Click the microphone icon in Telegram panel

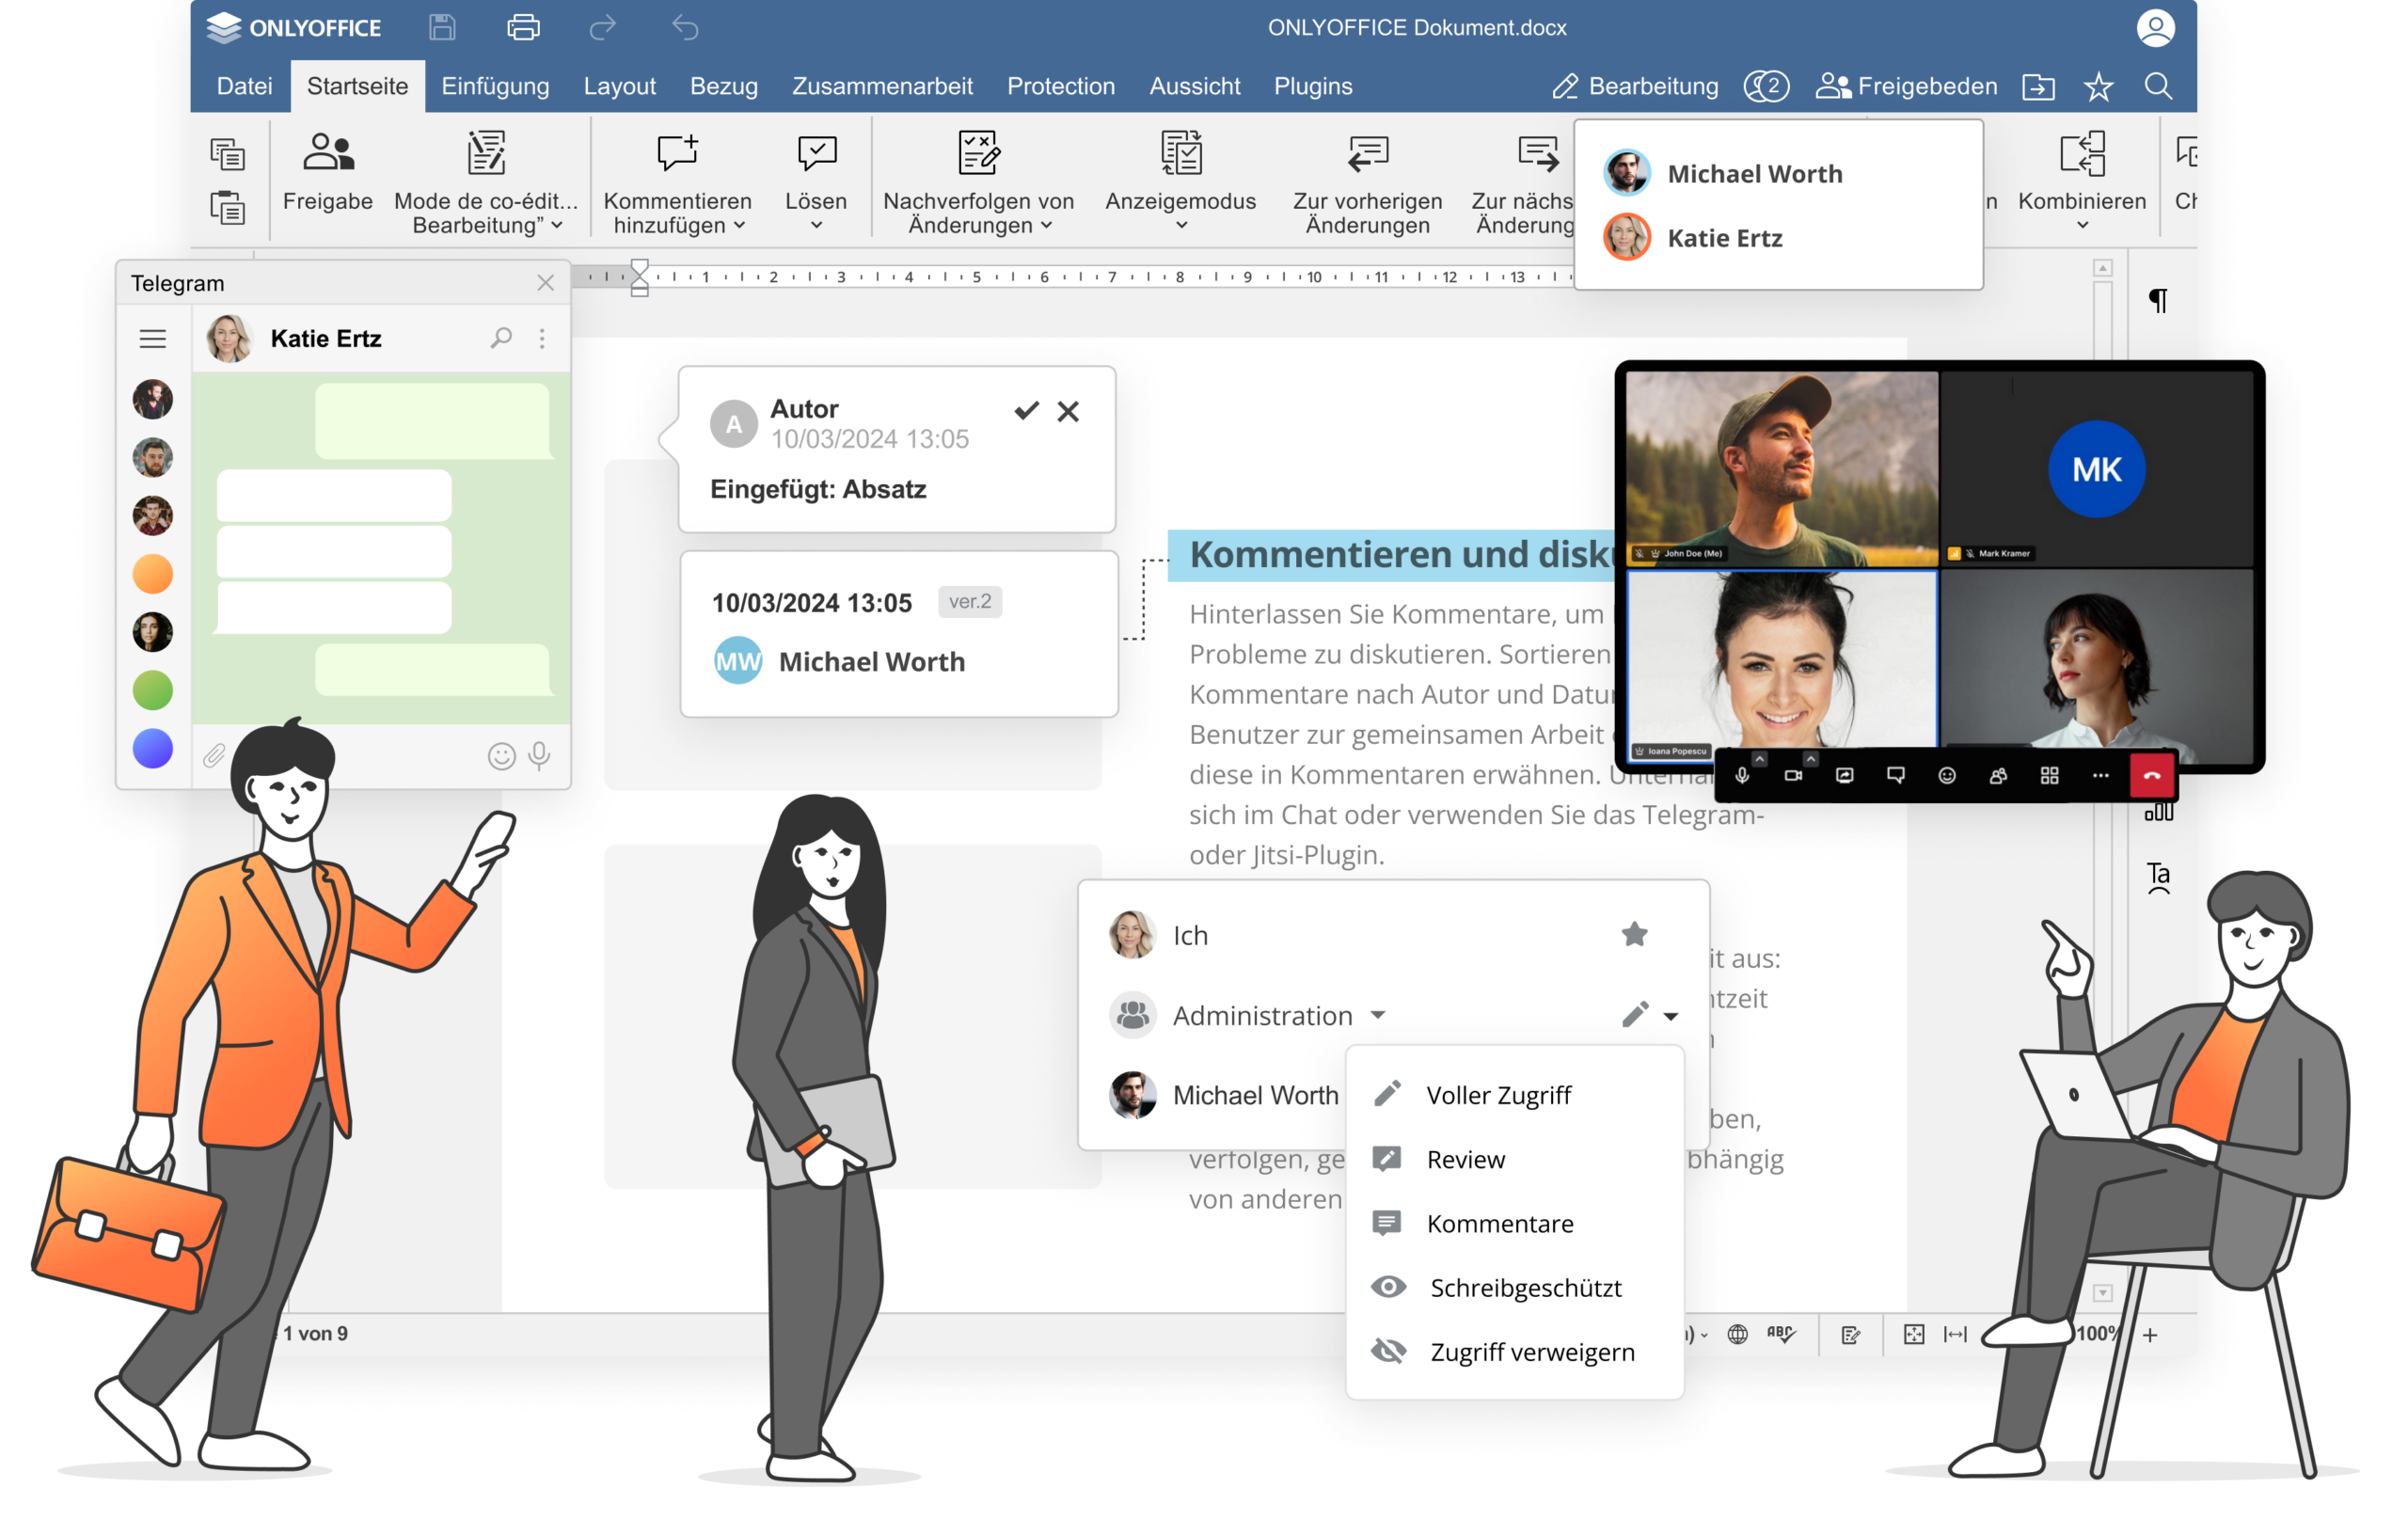pyautogui.click(x=539, y=756)
